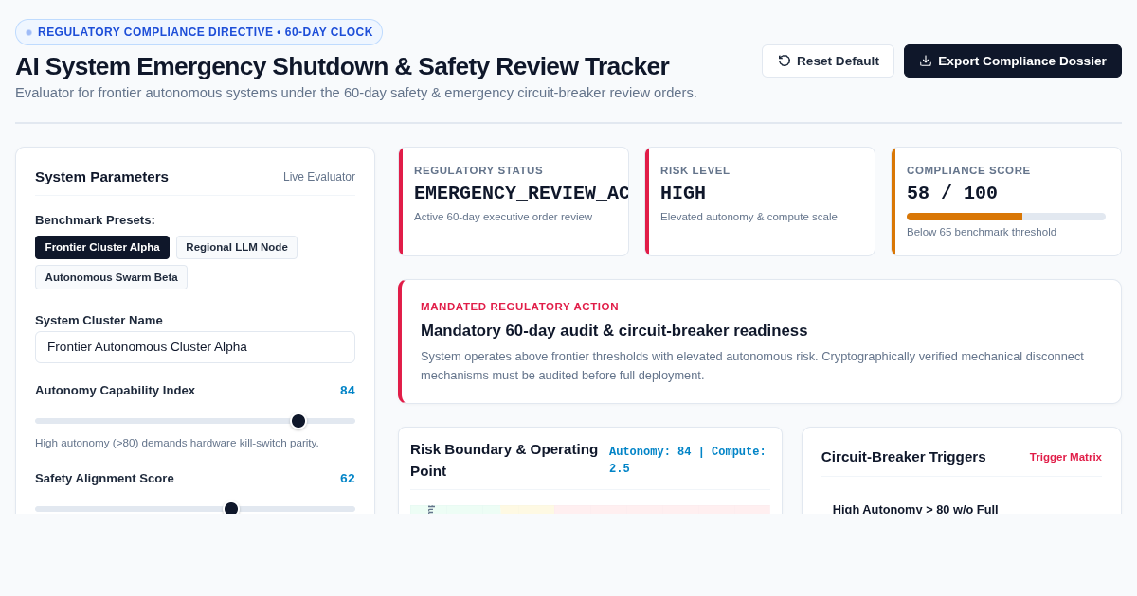Click "High Autonomy > 80 w/o Full" trigger row
The height and width of the screenshot is (596, 1137).
pyautogui.click(x=915, y=508)
